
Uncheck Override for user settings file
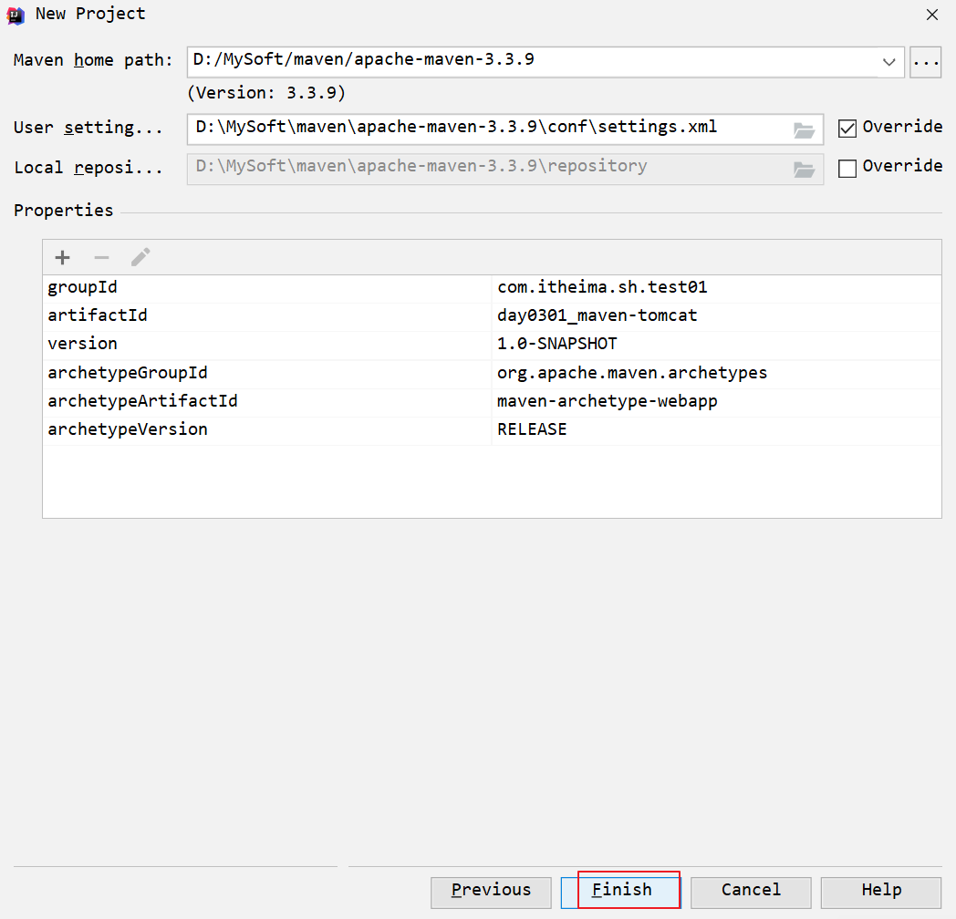pyautogui.click(x=847, y=129)
